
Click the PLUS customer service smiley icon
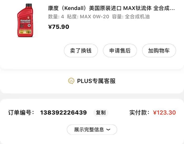pyautogui.click(x=71, y=81)
